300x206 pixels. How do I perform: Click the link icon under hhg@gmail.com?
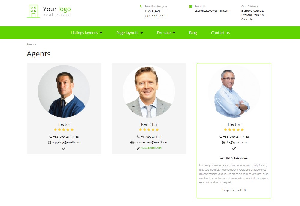(234, 148)
